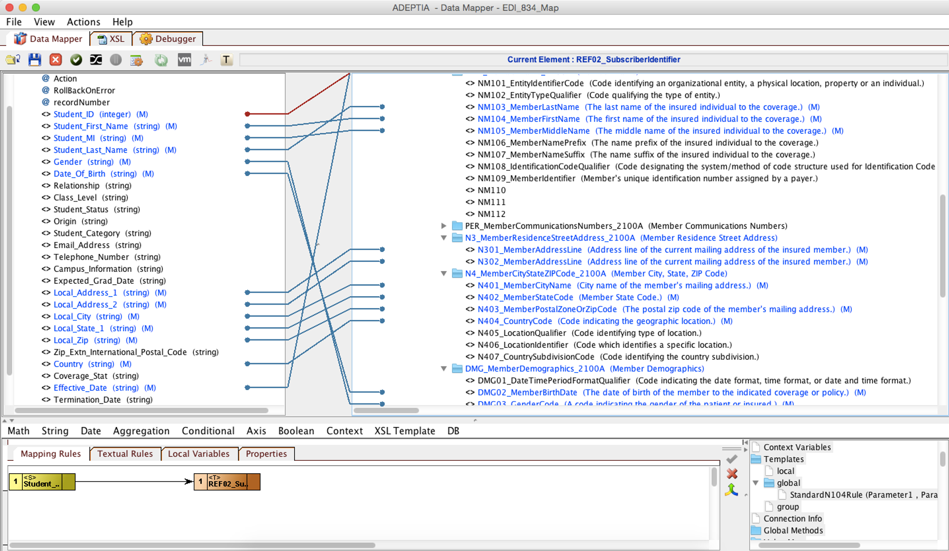949x551 pixels.
Task: Click the green checkmark validate icon
Action: tap(76, 60)
